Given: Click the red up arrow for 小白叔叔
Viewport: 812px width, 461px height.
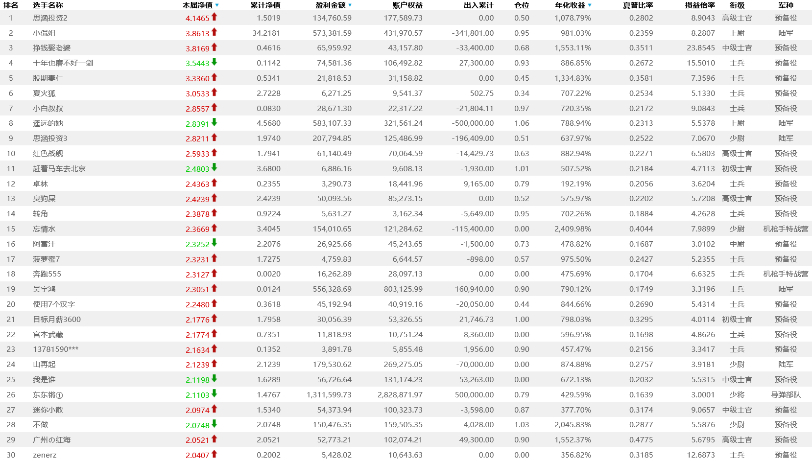Looking at the screenshot, I should tap(214, 108).
